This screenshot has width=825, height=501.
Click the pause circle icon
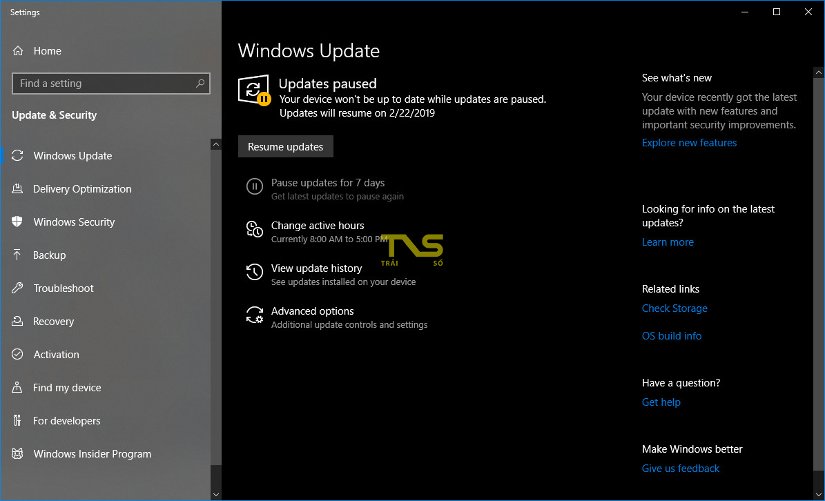255,186
